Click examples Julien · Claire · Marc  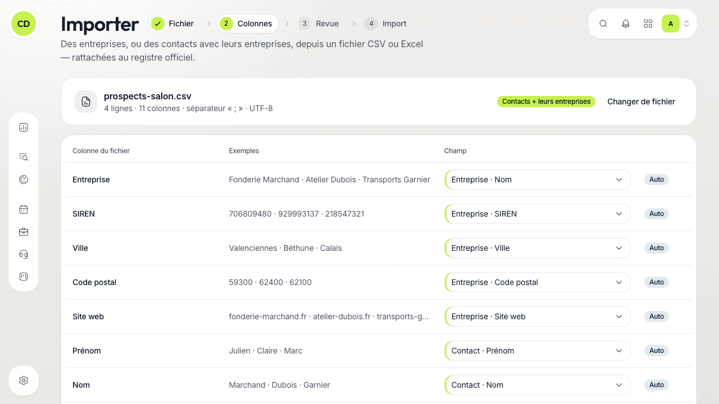[x=266, y=351]
